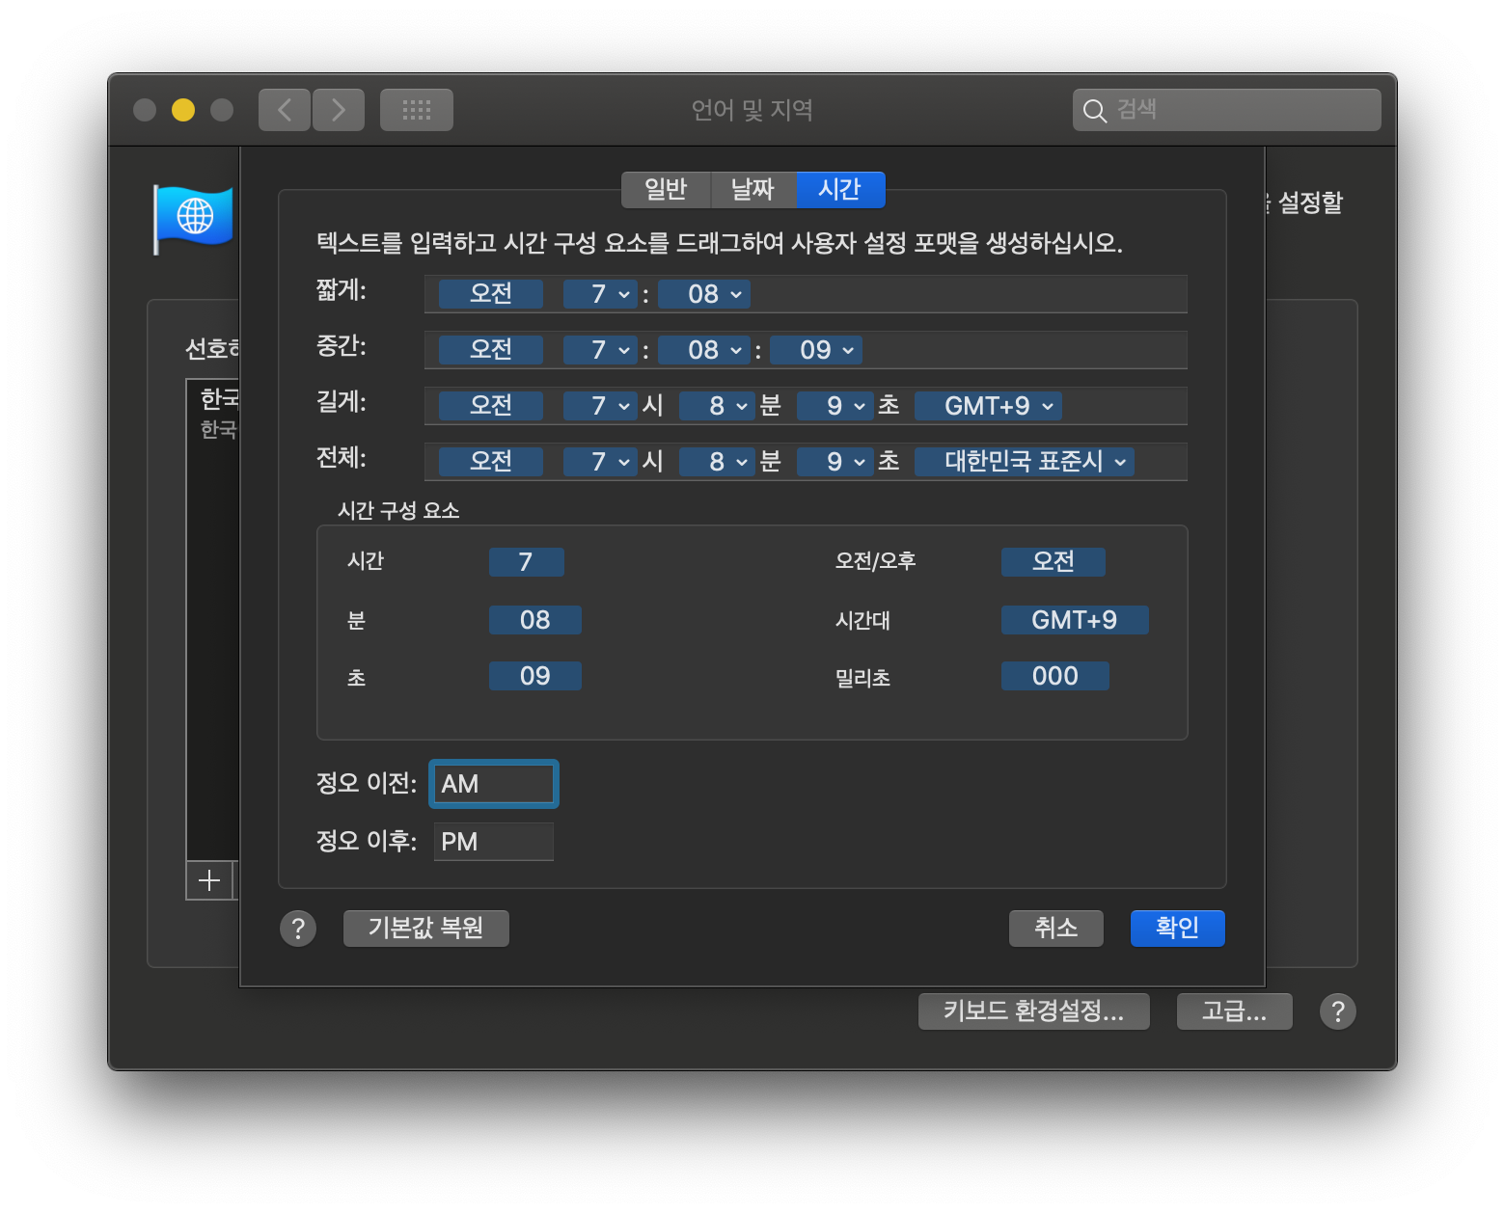Select 오전 token in 짧게 row
The height and width of the screenshot is (1213, 1505).
pos(491,294)
